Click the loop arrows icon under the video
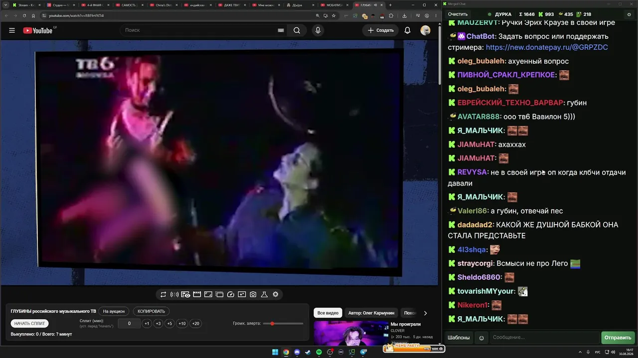Screen dimensions: 638x358 (x=163, y=294)
